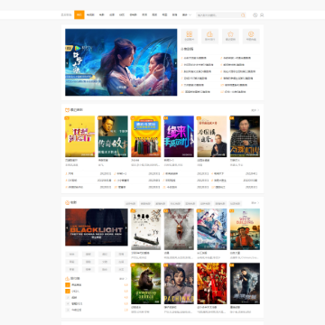Open the Pachinko poster thumbnail
Screen dimensions: 325x325
179,283
